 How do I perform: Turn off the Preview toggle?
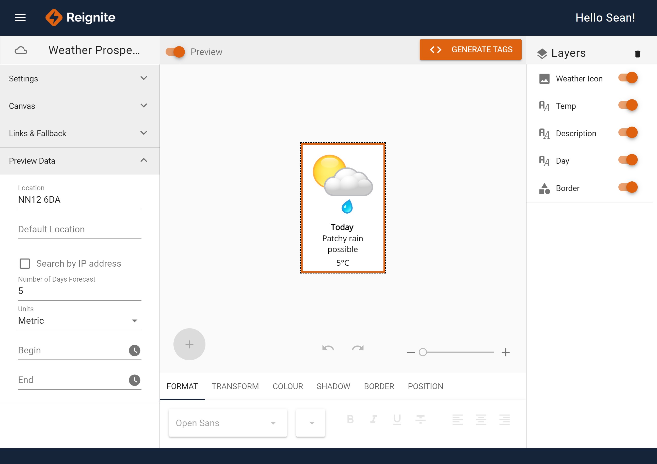coord(175,52)
